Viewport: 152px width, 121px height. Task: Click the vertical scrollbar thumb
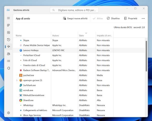point(146,56)
